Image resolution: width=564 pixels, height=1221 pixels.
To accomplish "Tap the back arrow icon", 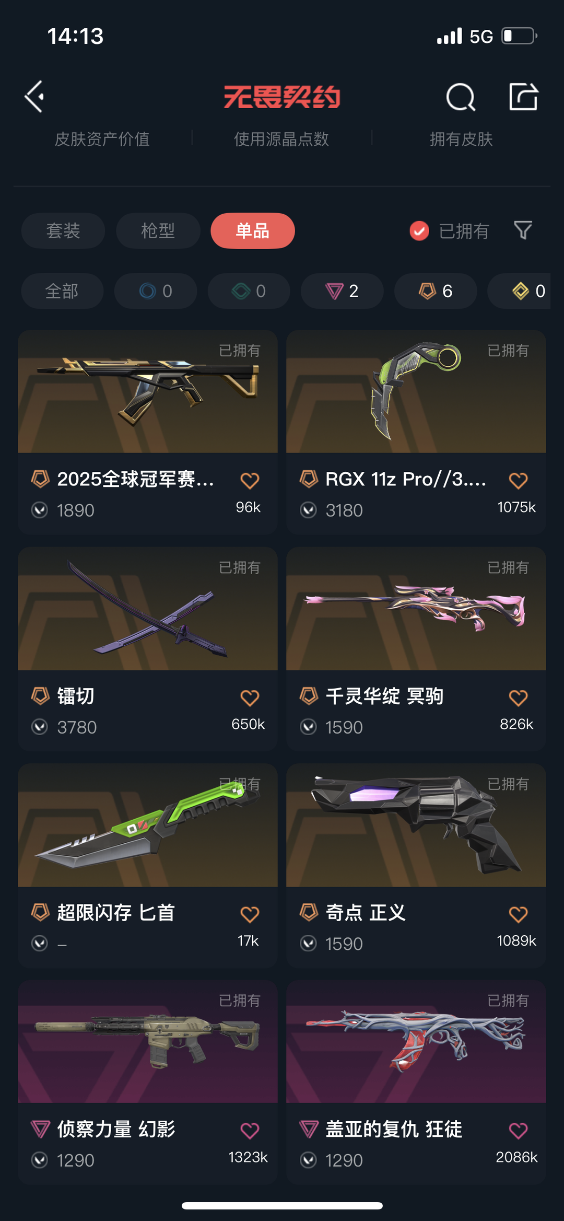I will [34, 97].
